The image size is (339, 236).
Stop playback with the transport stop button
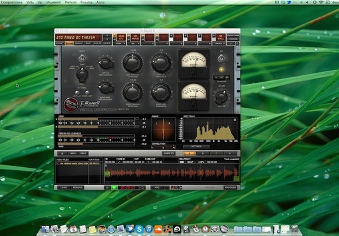pyautogui.click(x=107, y=188)
